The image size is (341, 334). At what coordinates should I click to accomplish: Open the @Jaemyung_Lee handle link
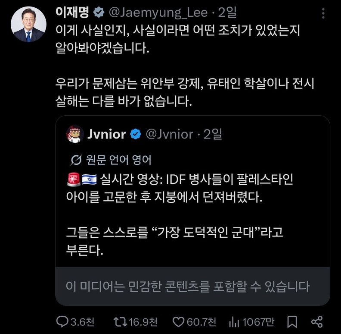[159, 13]
